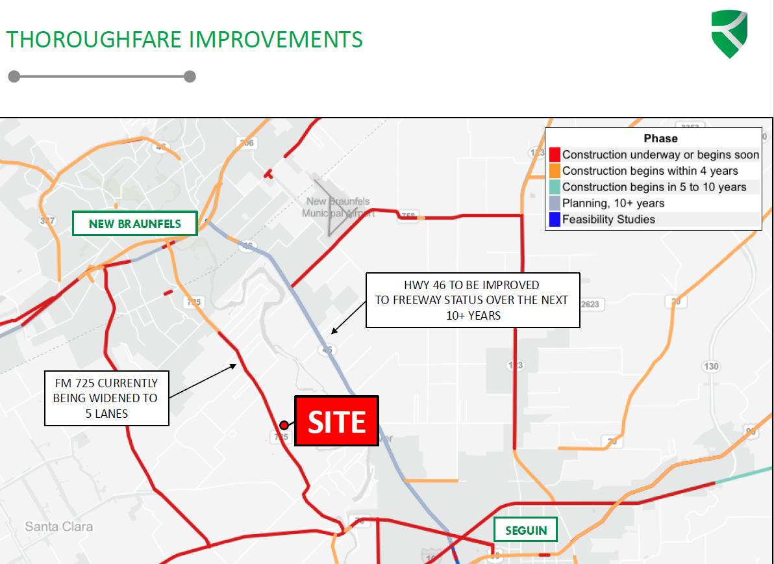Click the route 130 highway shield
The image size is (774, 564).
(x=712, y=366)
